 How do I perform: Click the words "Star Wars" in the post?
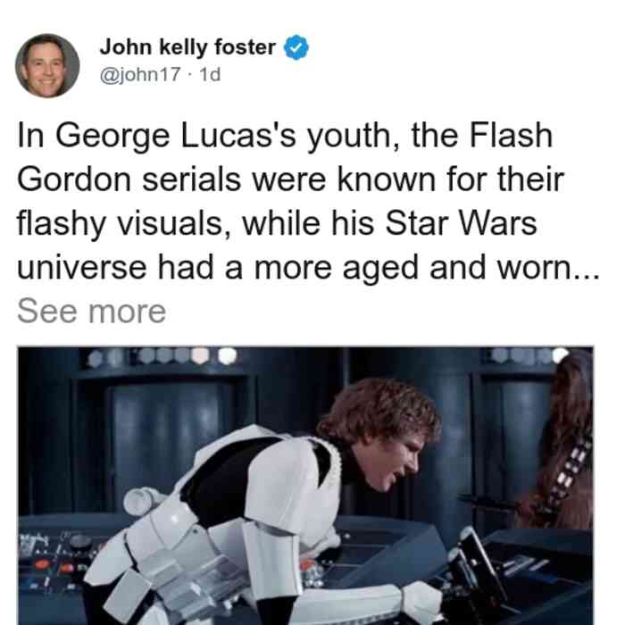(461, 223)
